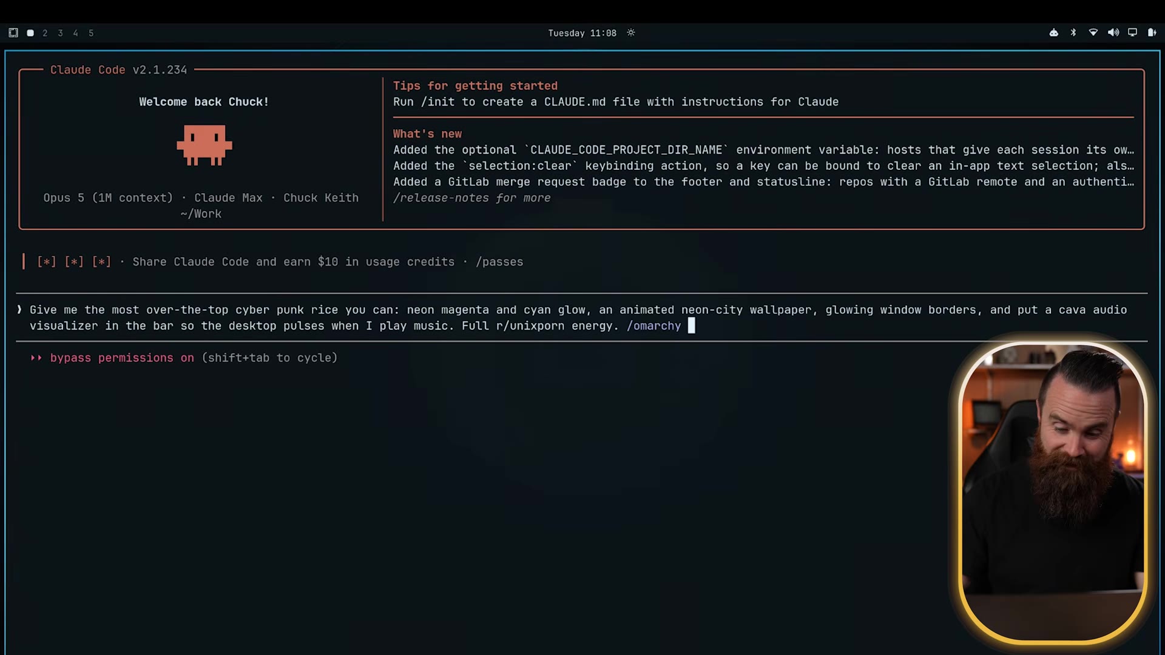Screen dimensions: 1165x655
Task: Click the Claude Code v2.1.234 title
Action: pos(118,70)
